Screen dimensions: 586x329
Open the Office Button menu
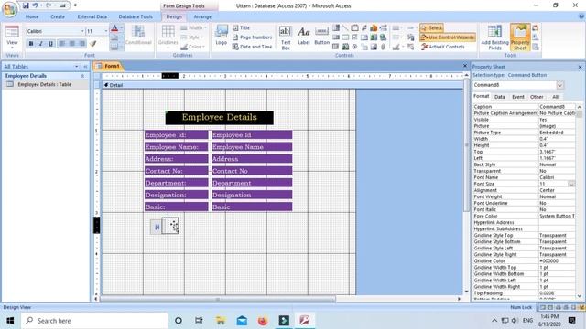(x=9, y=9)
